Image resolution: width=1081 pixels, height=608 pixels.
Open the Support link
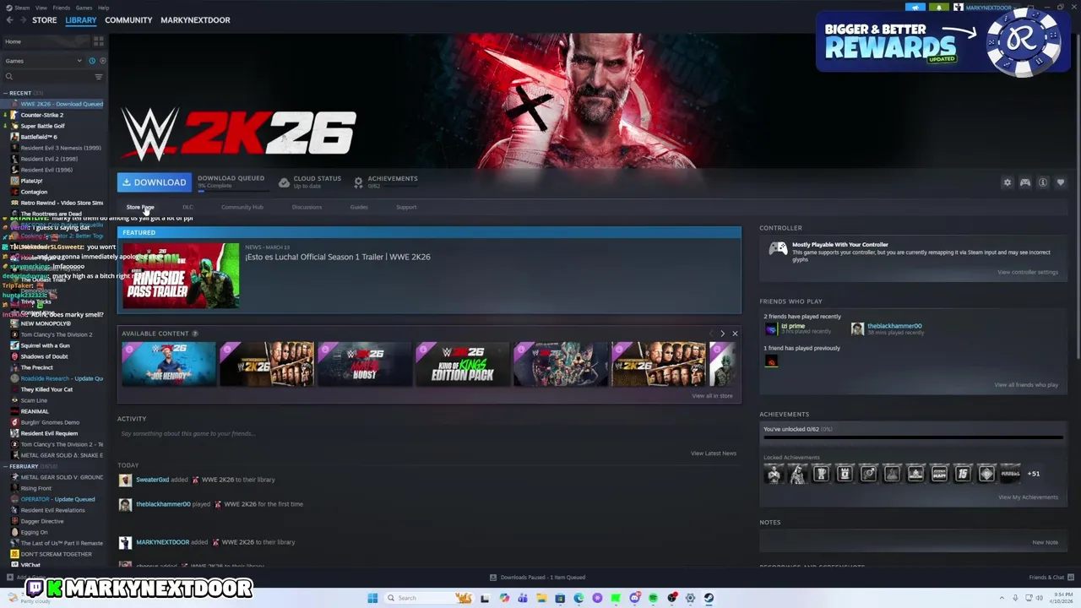406,207
